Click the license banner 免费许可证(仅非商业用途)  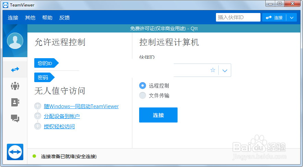click(x=164, y=28)
